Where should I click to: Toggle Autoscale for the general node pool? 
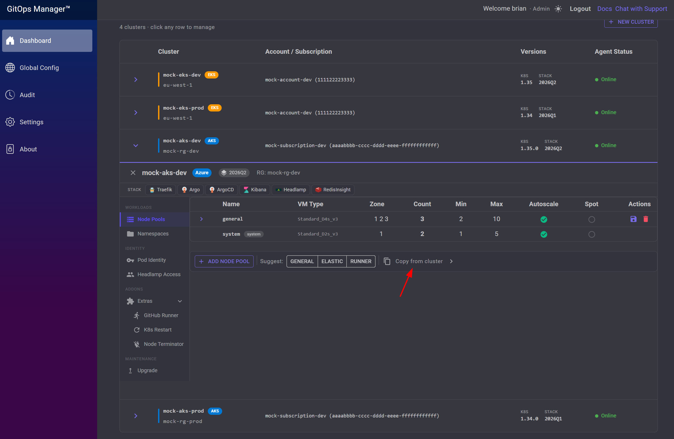click(x=544, y=219)
